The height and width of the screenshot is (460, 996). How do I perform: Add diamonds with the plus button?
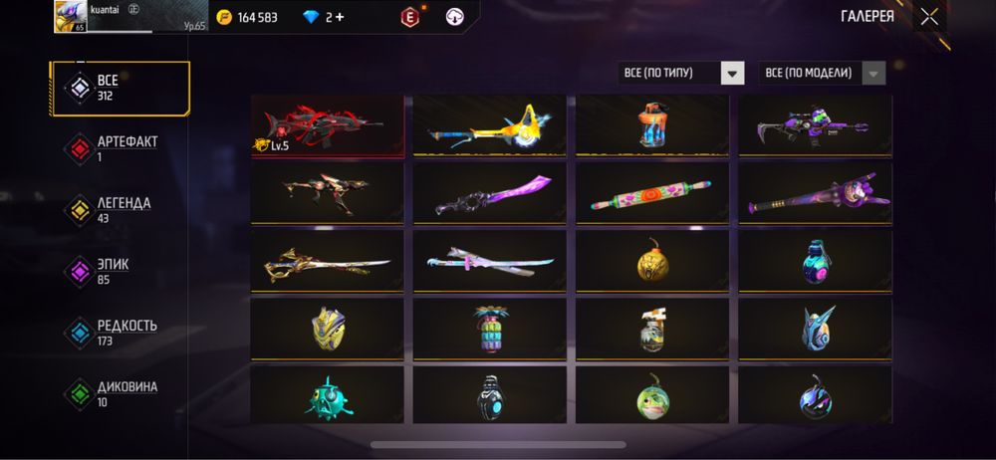pyautogui.click(x=340, y=17)
